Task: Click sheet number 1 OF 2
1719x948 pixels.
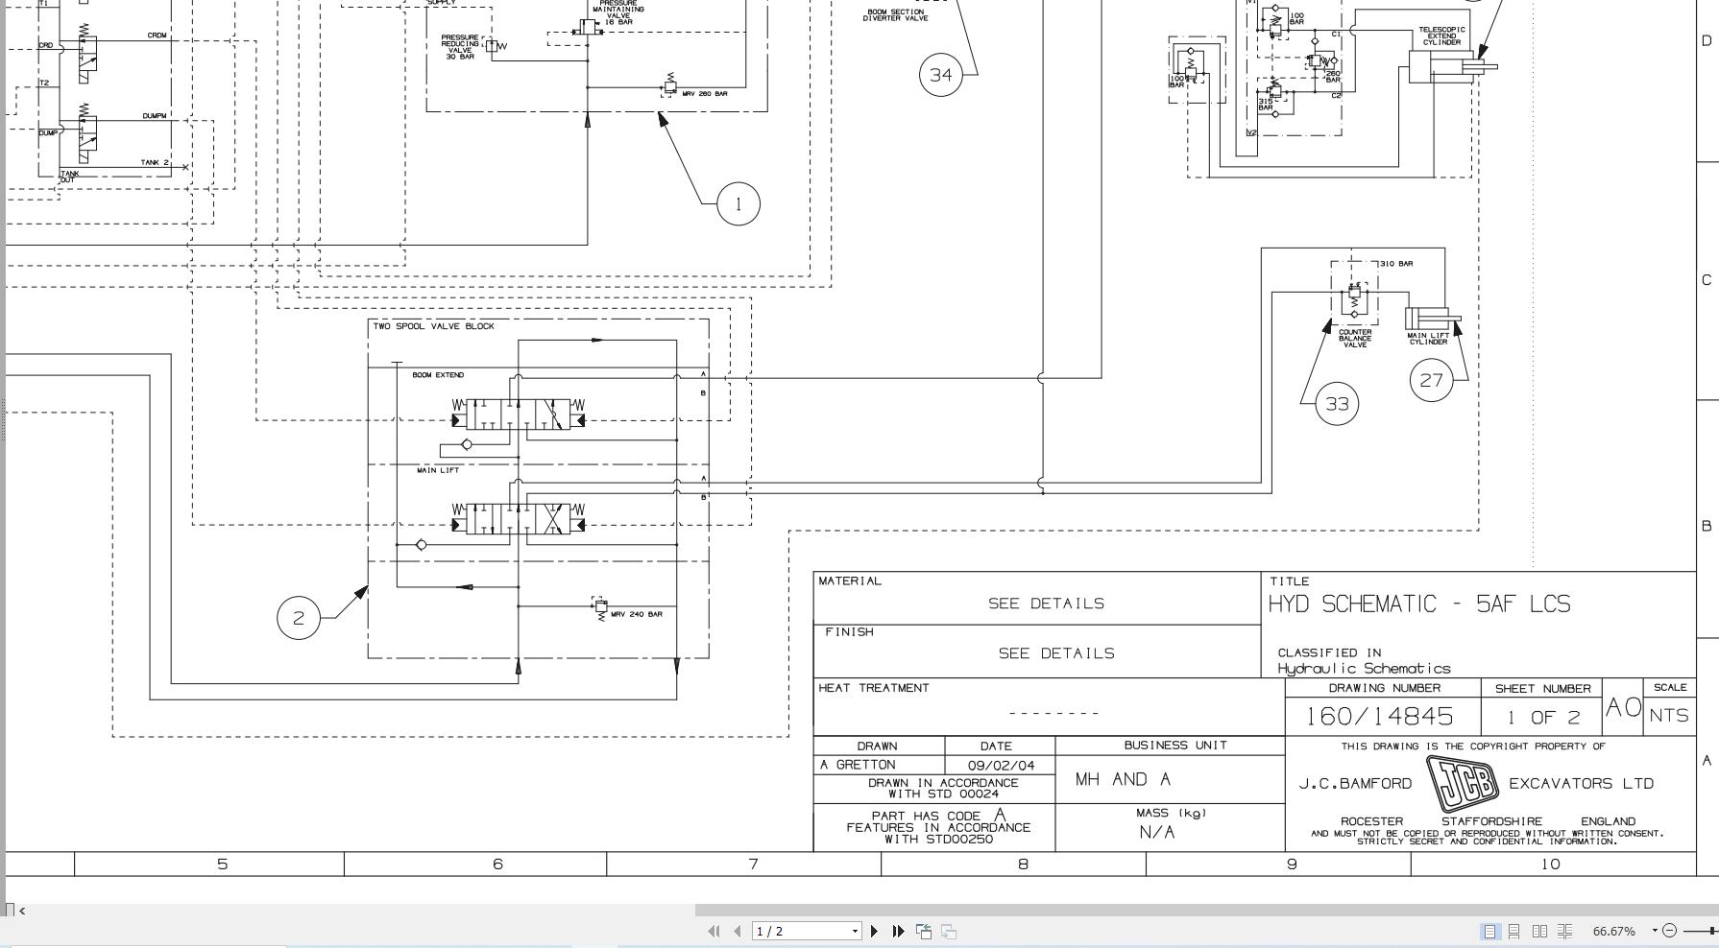Action: click(x=1542, y=717)
